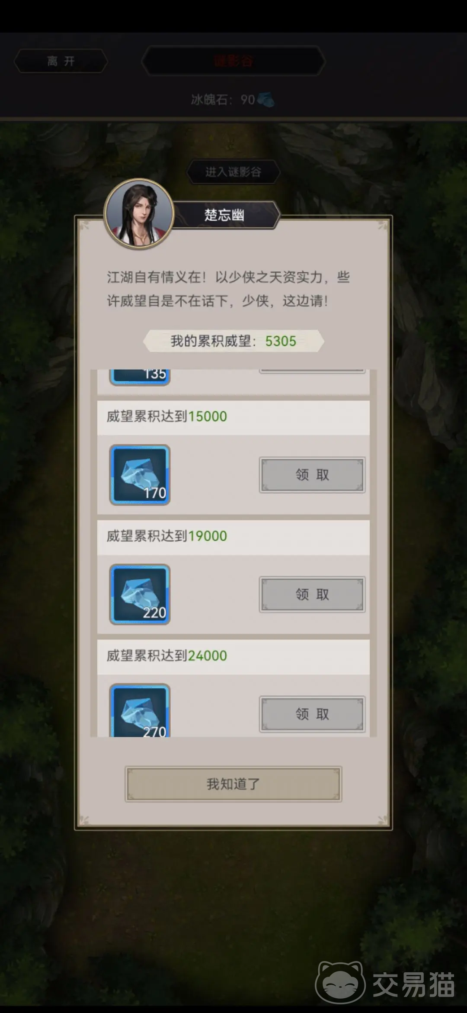Screen dimensions: 467x1013
Task: Claim the reward for reaching 15000 prestige
Action: coord(312,475)
